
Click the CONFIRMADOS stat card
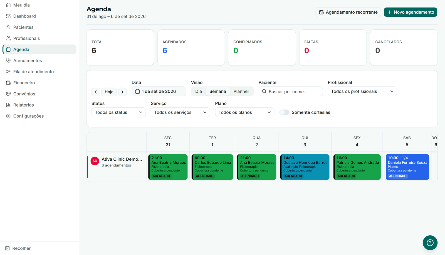click(262, 47)
